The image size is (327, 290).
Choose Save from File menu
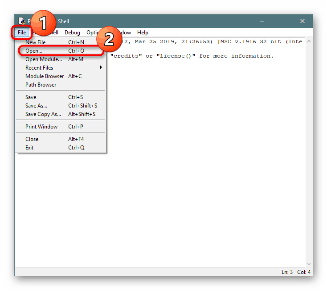click(x=61, y=97)
